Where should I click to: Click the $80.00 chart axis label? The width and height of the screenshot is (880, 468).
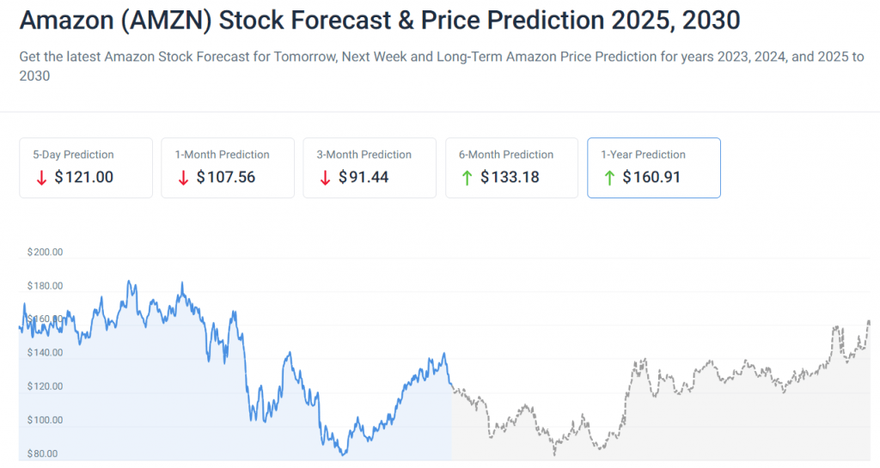(43, 453)
